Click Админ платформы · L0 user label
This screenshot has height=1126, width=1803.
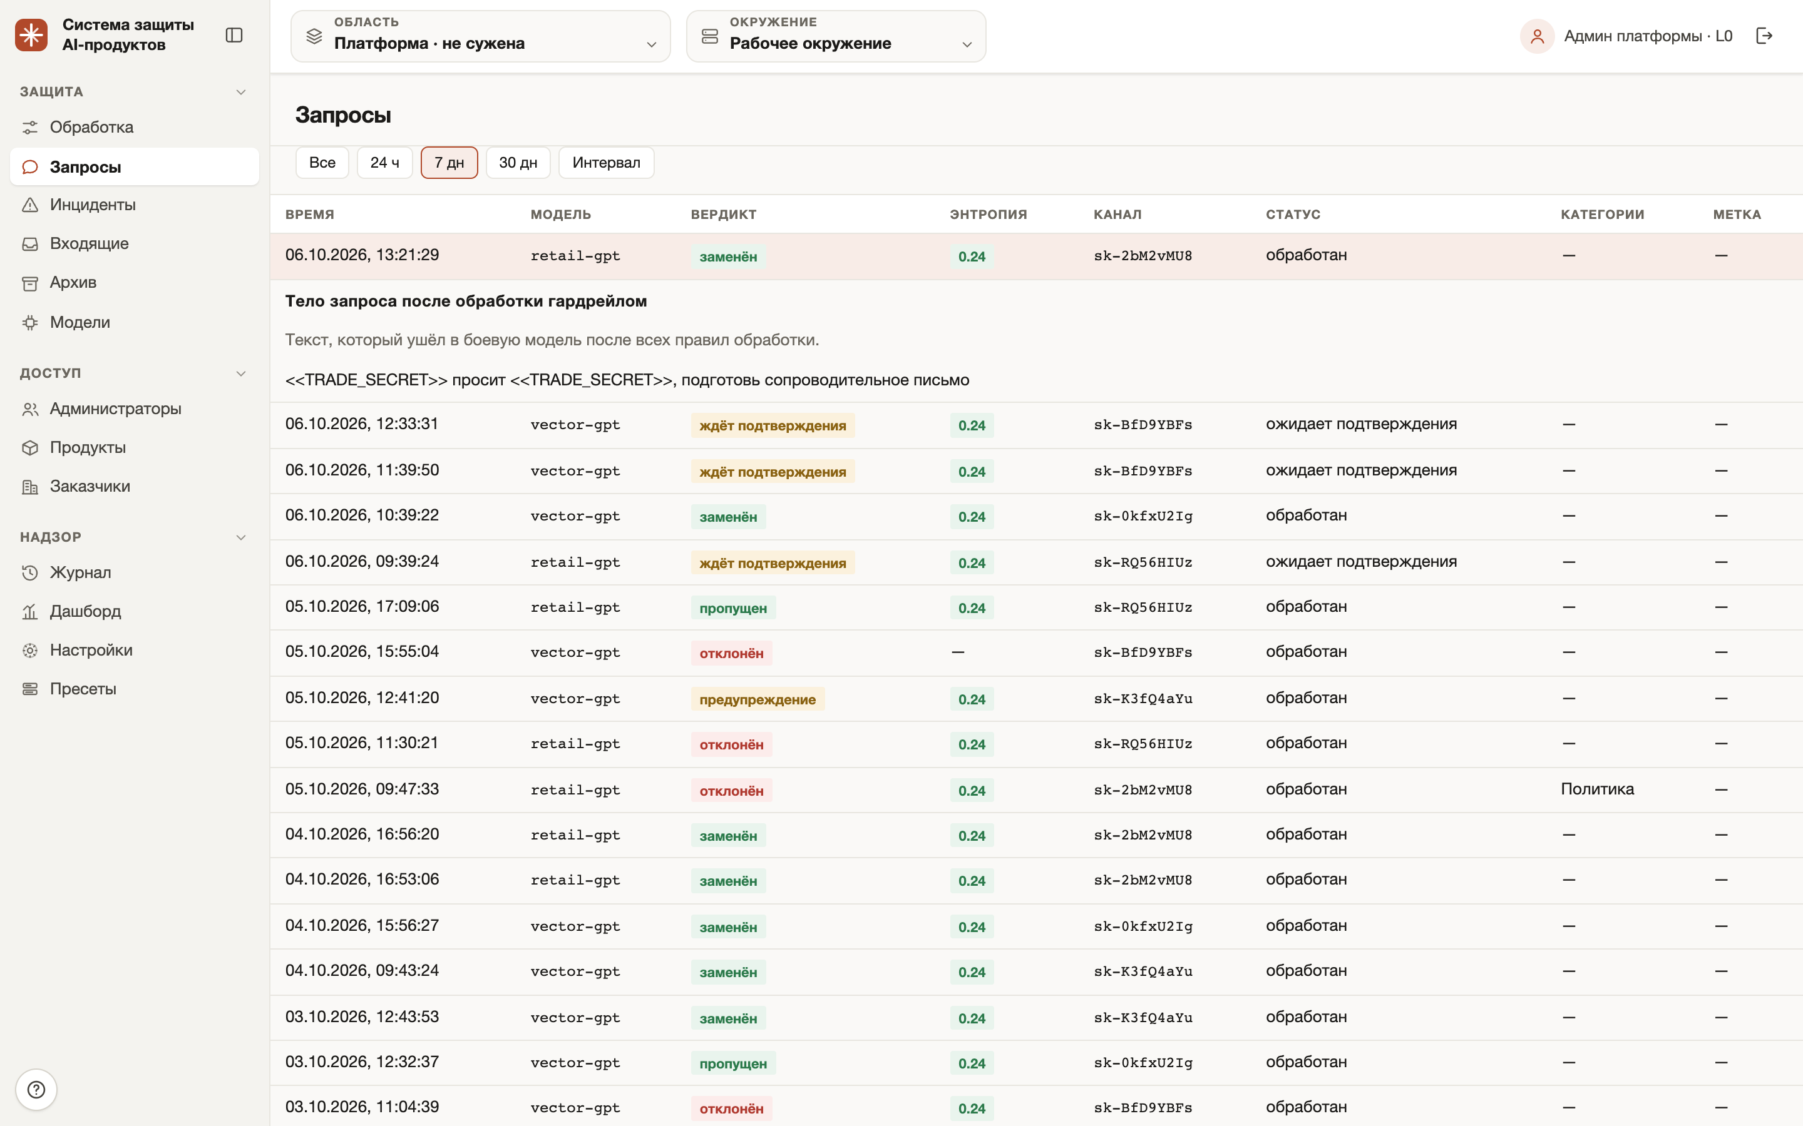[1648, 36]
